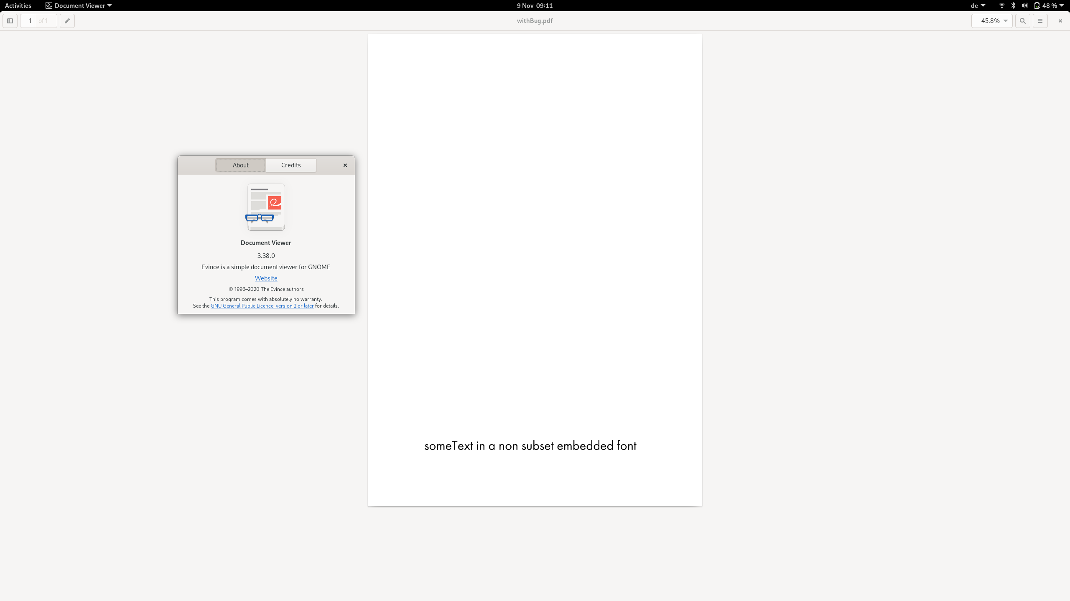Open document search
1070x601 pixels.
pyautogui.click(x=1022, y=20)
